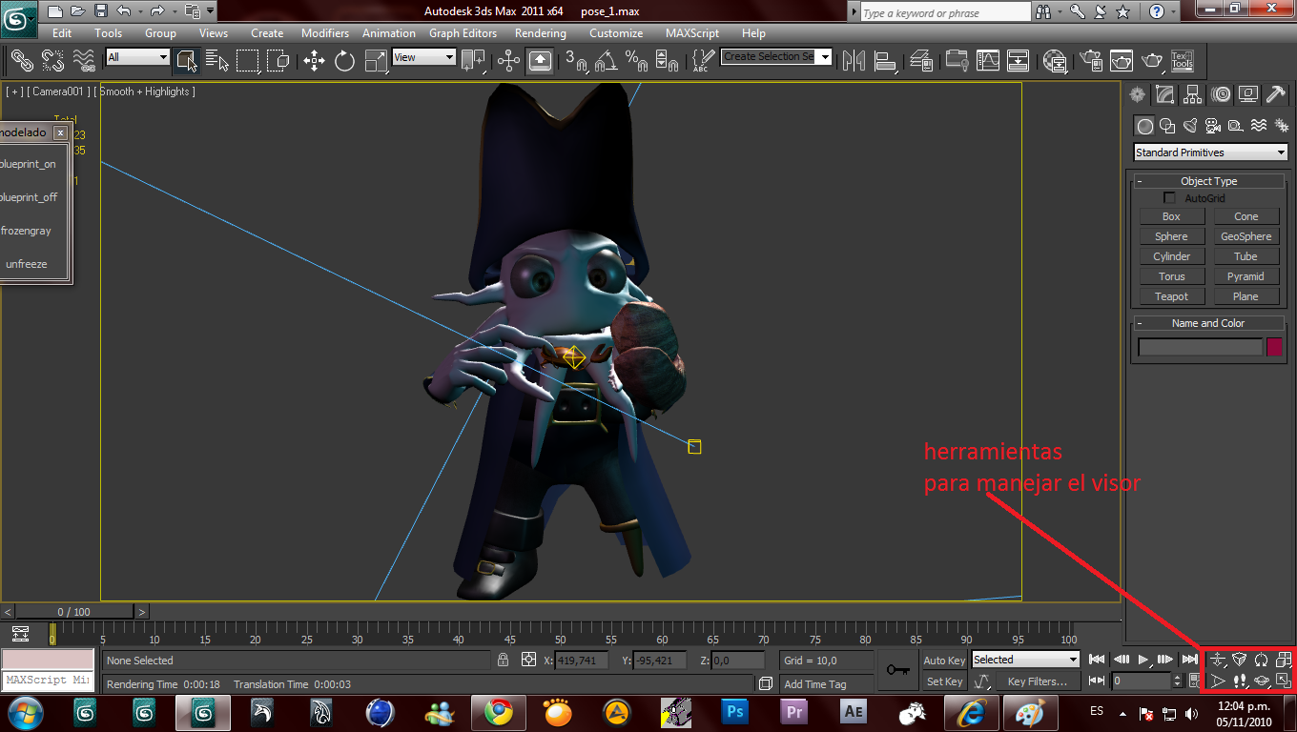Switch to the Hierarchy command panel tab

click(1192, 94)
